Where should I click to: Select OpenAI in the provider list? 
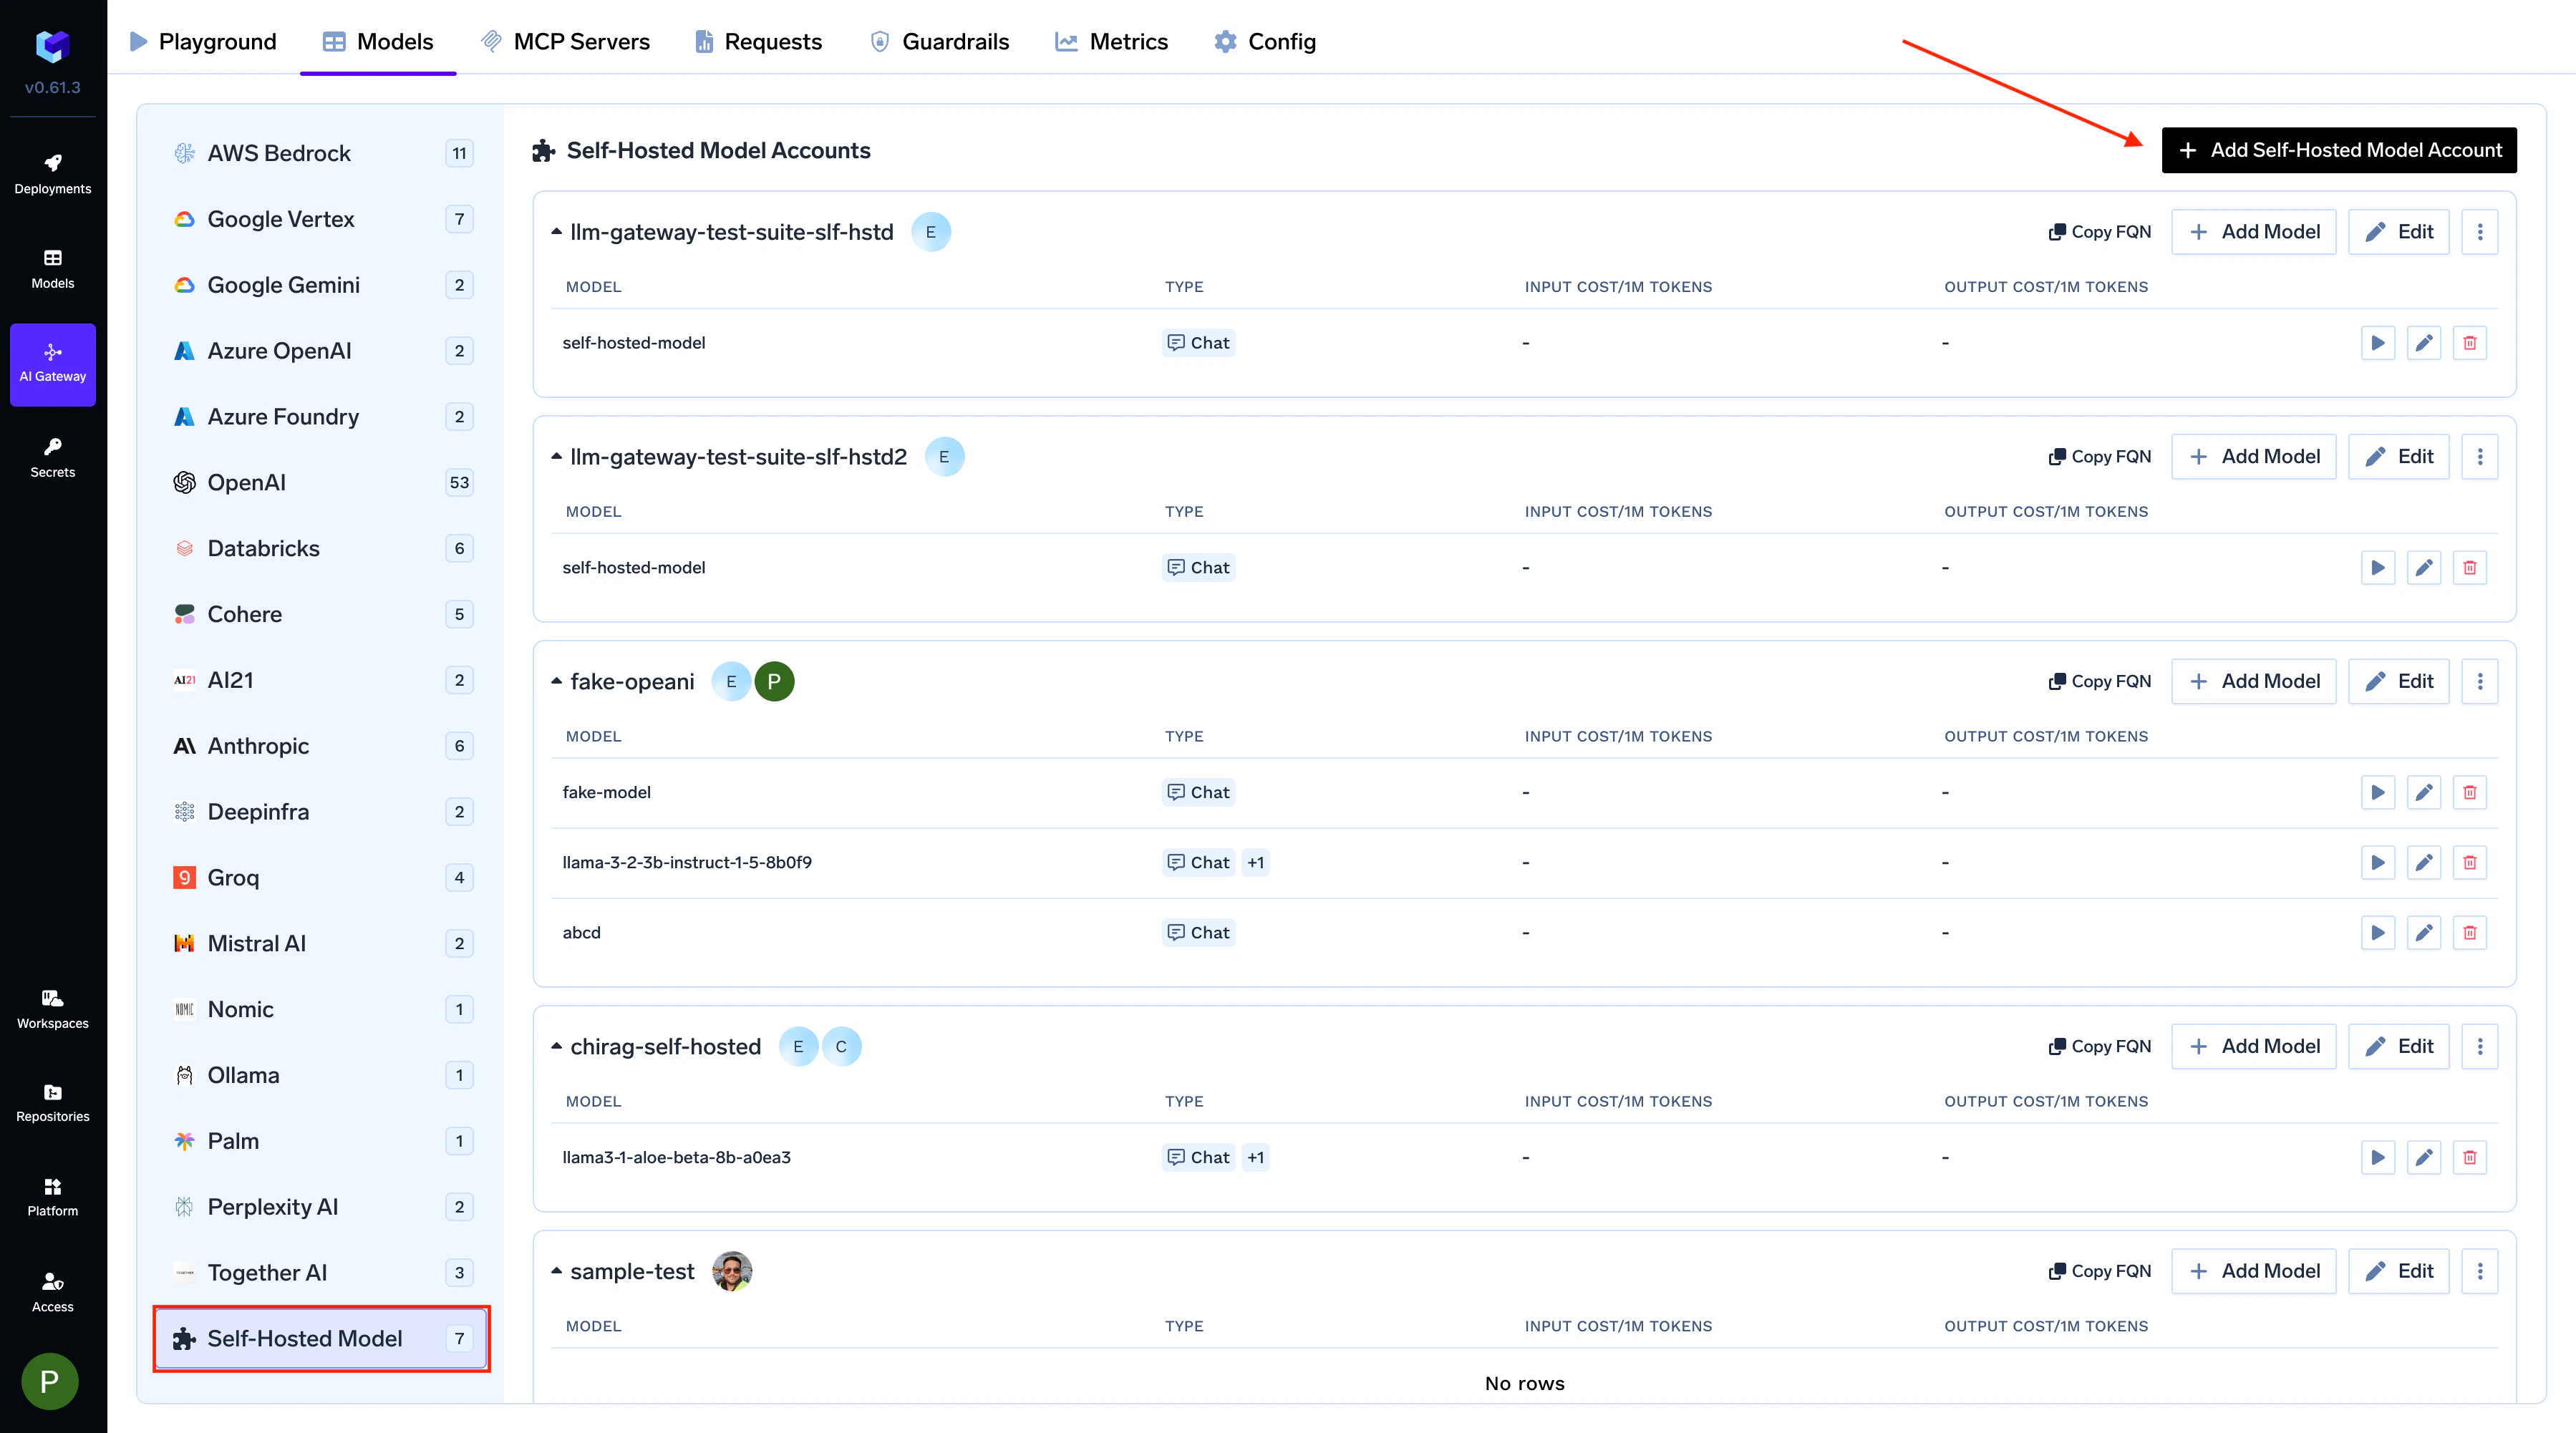[x=250, y=482]
